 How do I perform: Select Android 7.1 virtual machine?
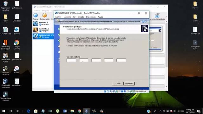pos(43,30)
